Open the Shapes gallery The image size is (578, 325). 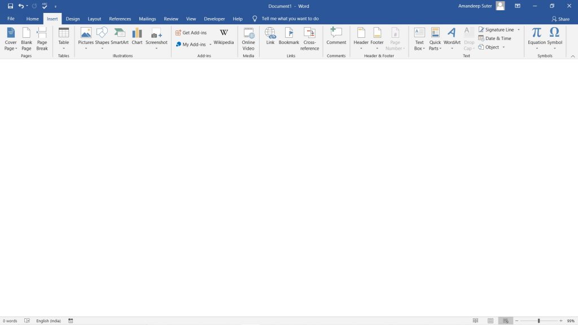pos(102,39)
